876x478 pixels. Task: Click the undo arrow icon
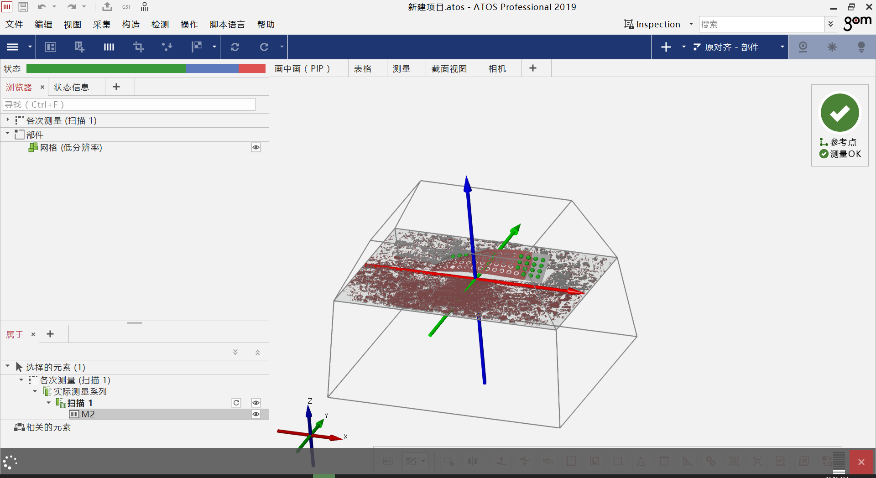coord(42,7)
